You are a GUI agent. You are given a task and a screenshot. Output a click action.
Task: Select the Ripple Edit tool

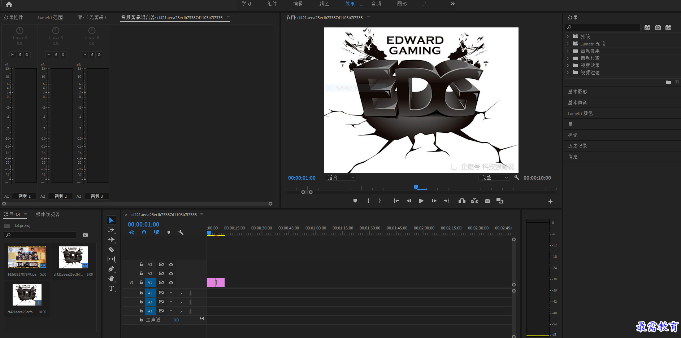click(111, 240)
